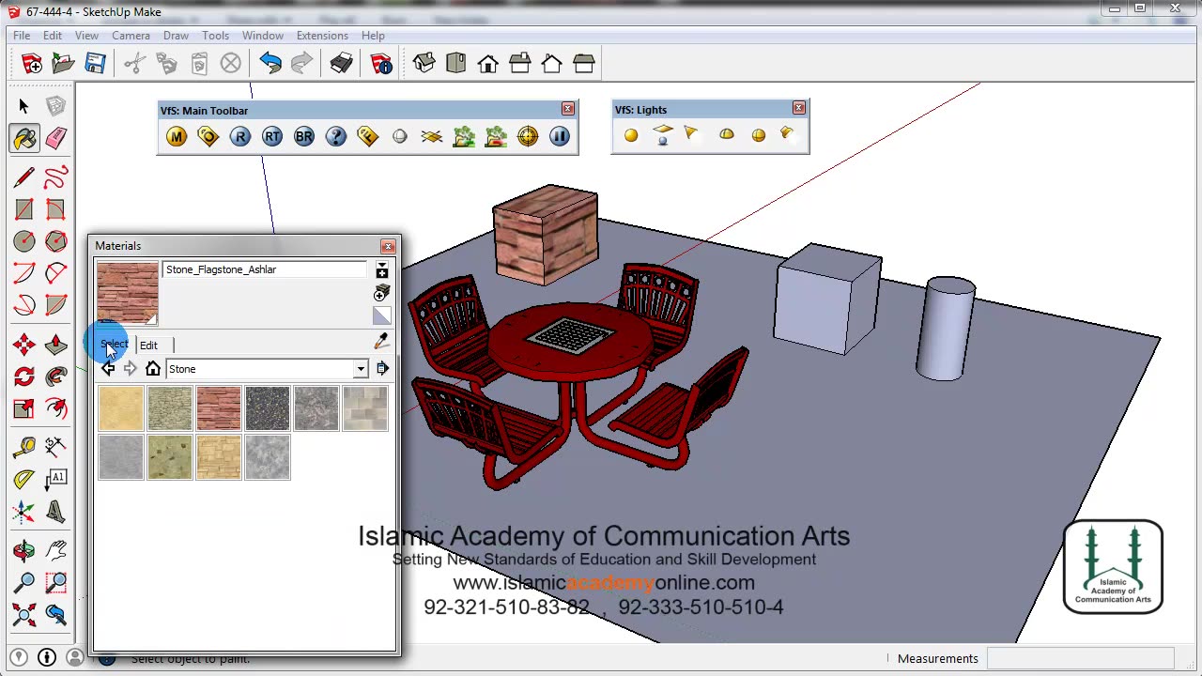Select the Polygon tool

point(55,241)
